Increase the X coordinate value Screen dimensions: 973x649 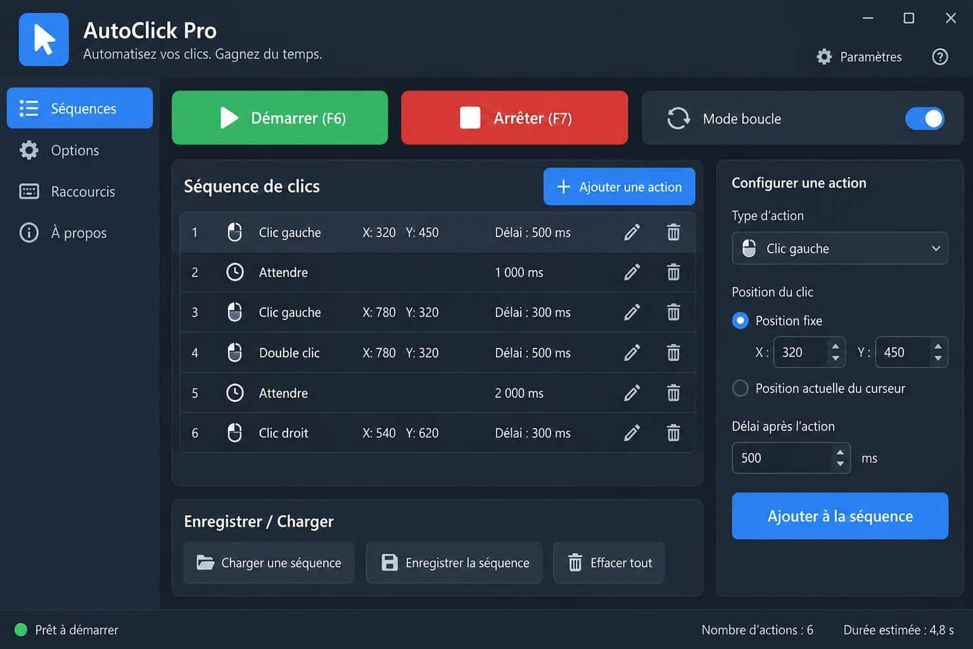pyautogui.click(x=836, y=346)
